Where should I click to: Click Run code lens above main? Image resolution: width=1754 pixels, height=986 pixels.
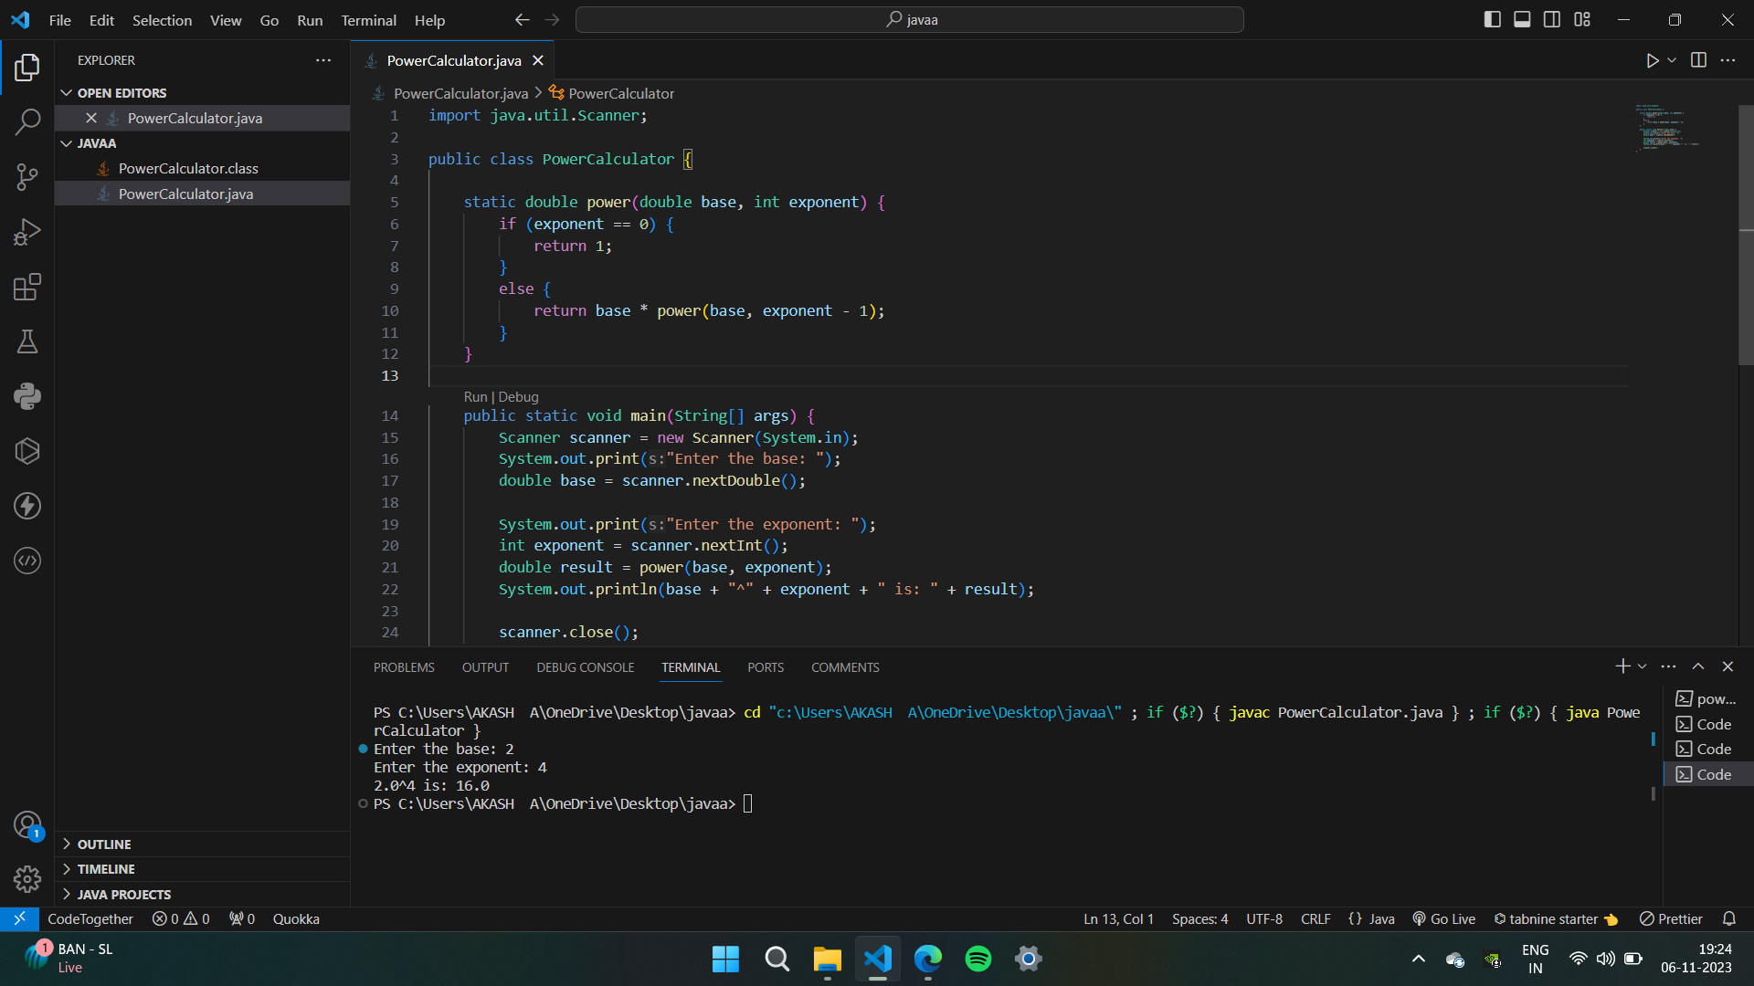pos(475,397)
